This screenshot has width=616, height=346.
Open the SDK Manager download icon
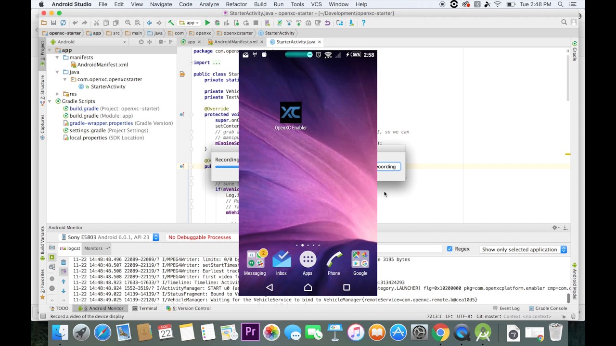[352, 23]
